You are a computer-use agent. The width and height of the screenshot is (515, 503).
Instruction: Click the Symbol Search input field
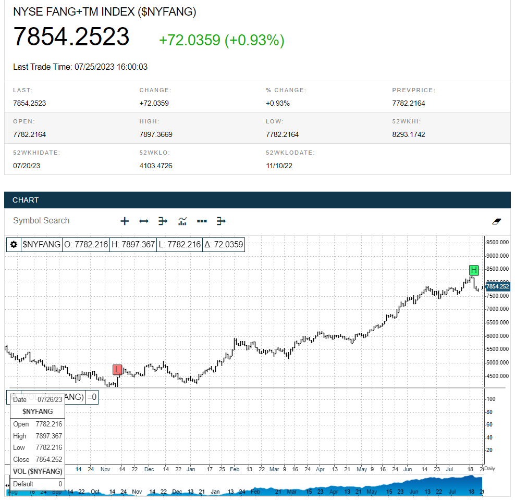click(x=41, y=220)
